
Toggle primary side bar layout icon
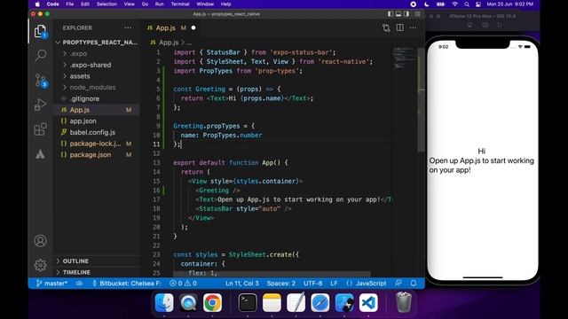[x=390, y=14]
